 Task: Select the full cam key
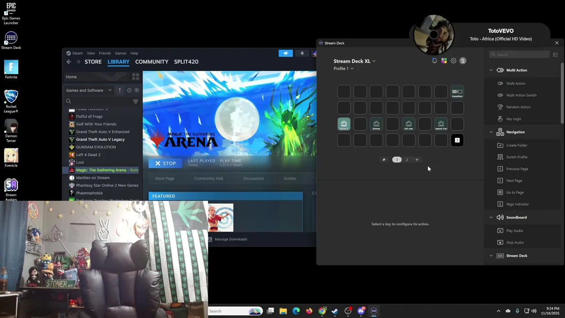[409, 124]
